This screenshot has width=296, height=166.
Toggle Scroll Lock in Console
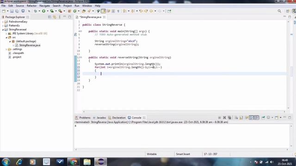pyautogui.click(x=241, y=118)
